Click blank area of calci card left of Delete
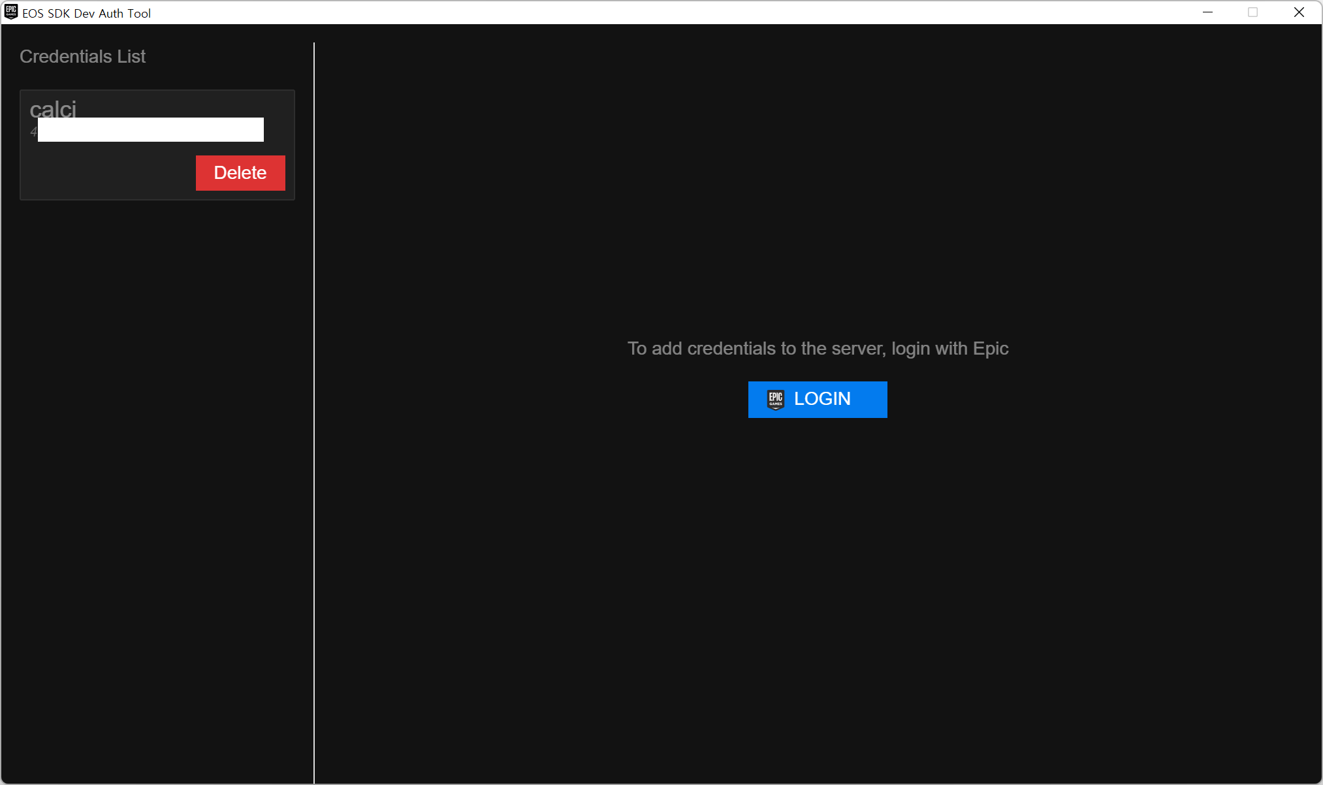Screen dimensions: 1323x785 [108, 173]
